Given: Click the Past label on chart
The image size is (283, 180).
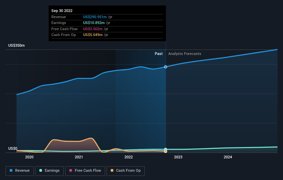Looking at the screenshot, I should click(x=159, y=54).
